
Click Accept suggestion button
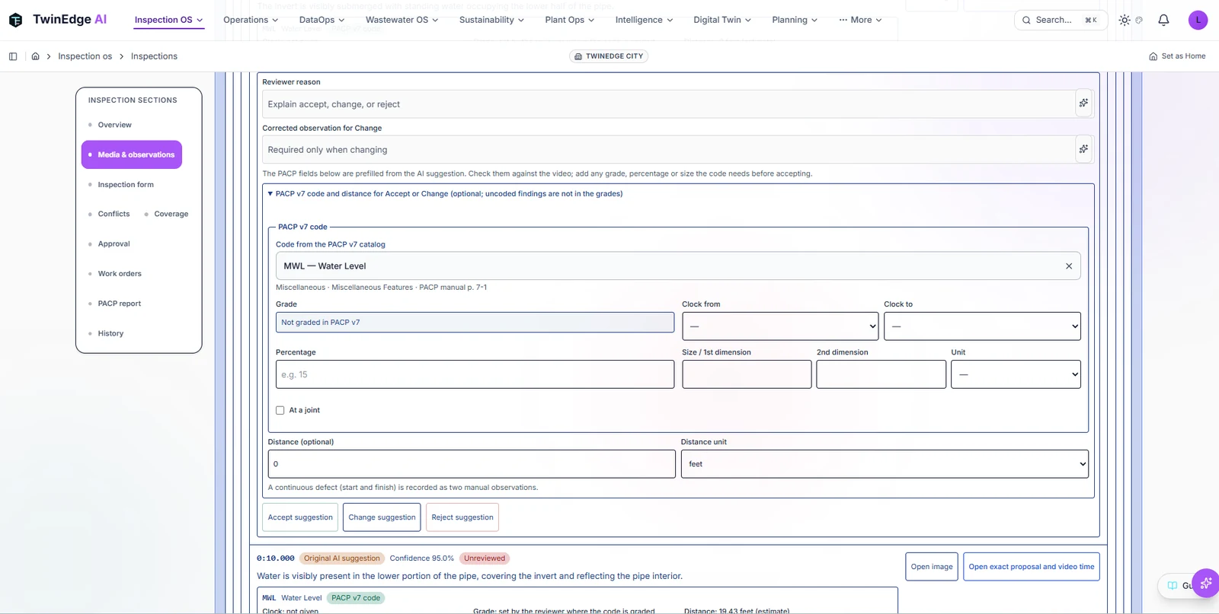pos(300,517)
